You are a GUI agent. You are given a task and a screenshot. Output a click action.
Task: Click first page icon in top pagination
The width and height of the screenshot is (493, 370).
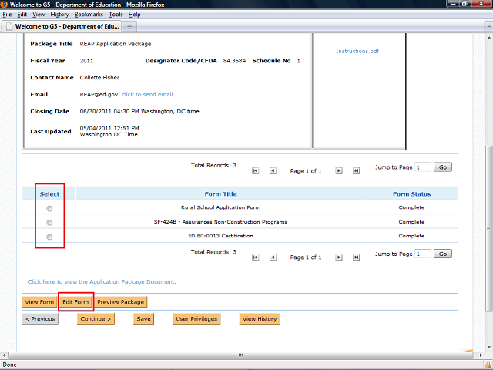point(256,170)
